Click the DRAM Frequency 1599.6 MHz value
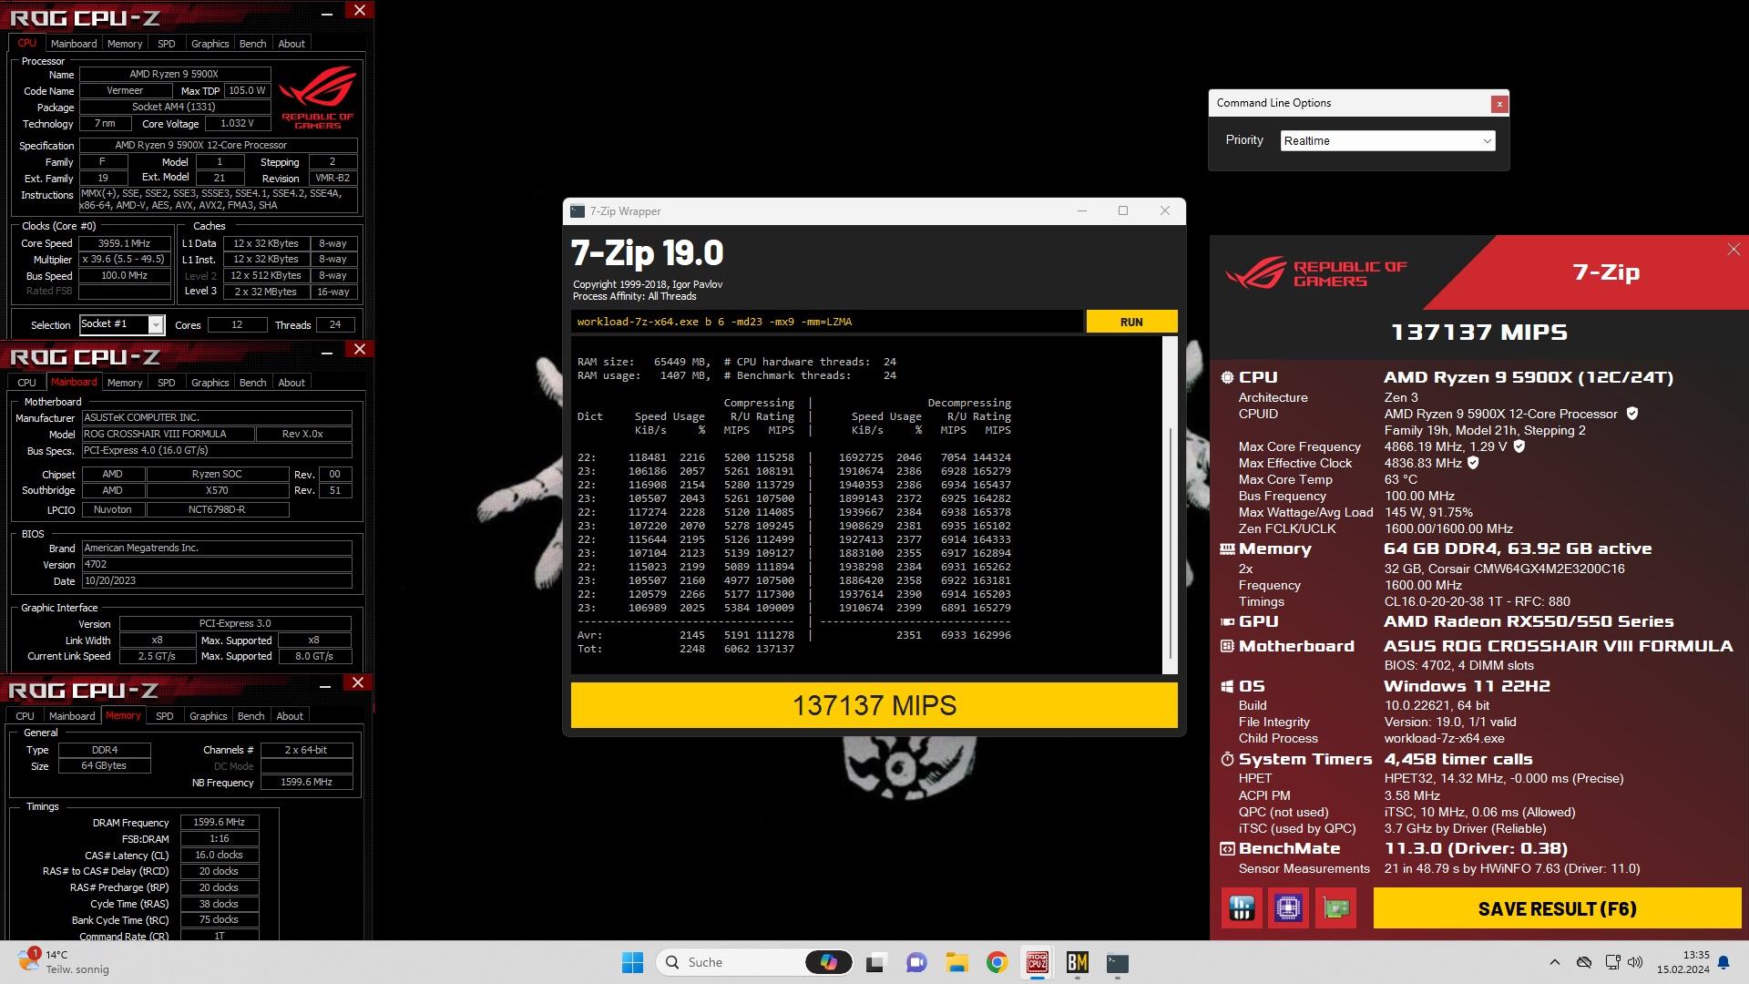The width and height of the screenshot is (1749, 984). coord(219,822)
